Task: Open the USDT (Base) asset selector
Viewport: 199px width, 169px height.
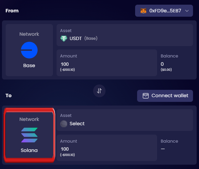Action: (125, 35)
